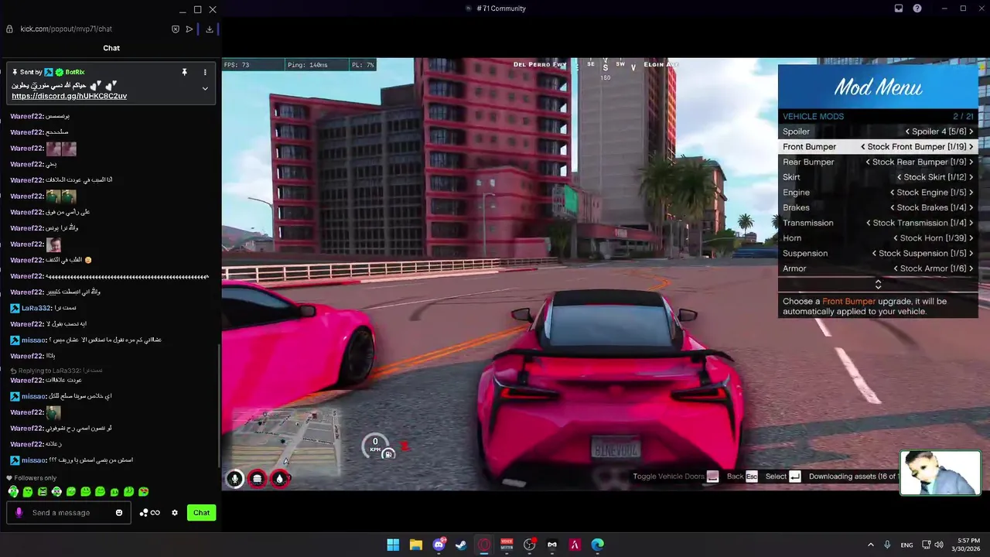Click the VEHICLE MODS header text
Image resolution: width=990 pixels, height=557 pixels.
click(x=813, y=116)
